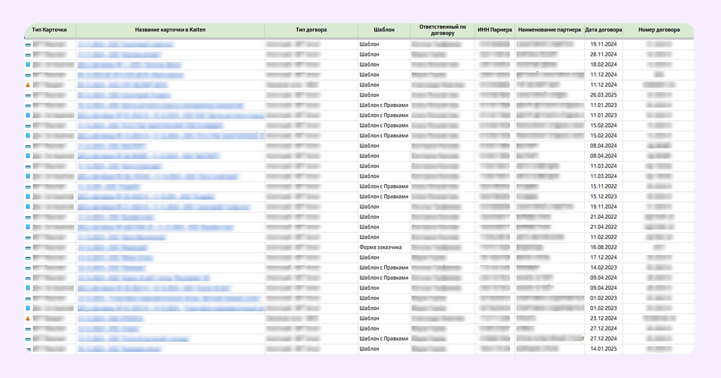Open the Kaiten card link in the 11.02.2022 row
This screenshot has width=721, height=378.
pyautogui.click(x=121, y=237)
